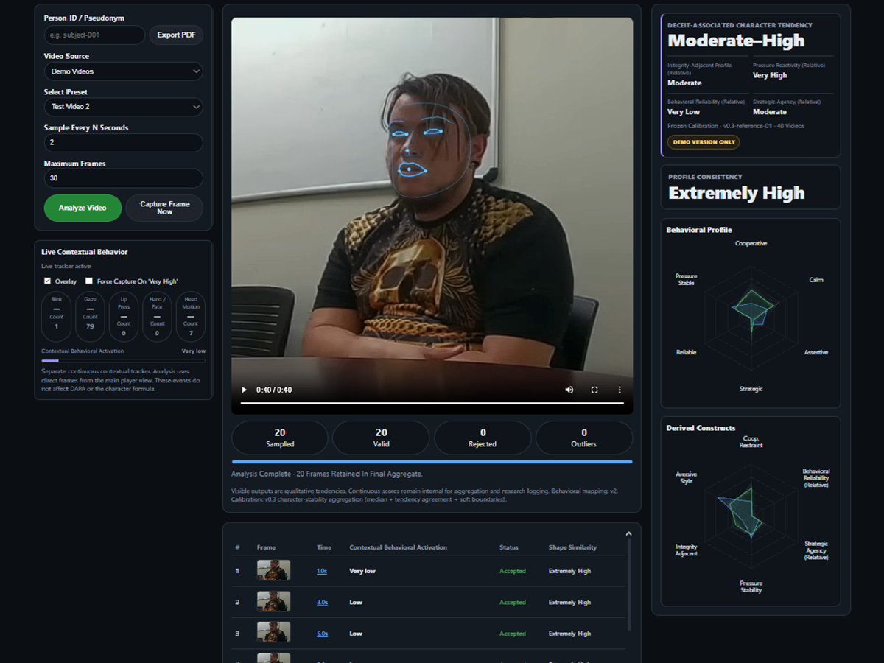Open the 1.0s timestamp link
Image resolution: width=884 pixels, height=663 pixels.
tap(322, 571)
